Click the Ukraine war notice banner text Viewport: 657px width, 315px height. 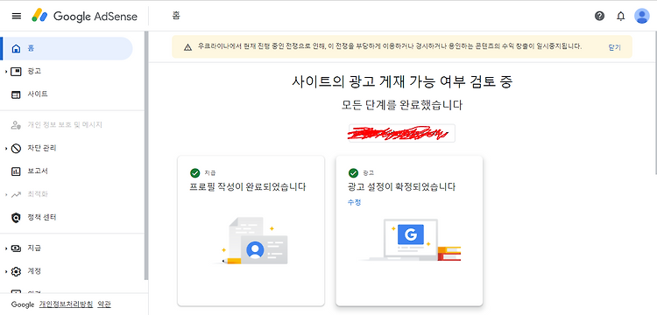point(390,46)
